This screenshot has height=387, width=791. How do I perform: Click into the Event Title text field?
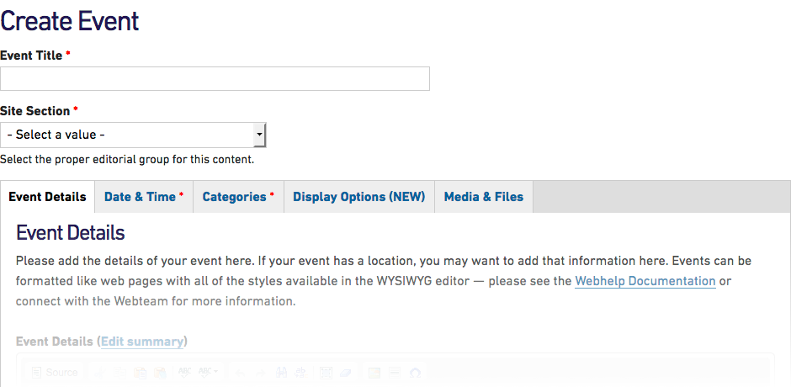[215, 79]
